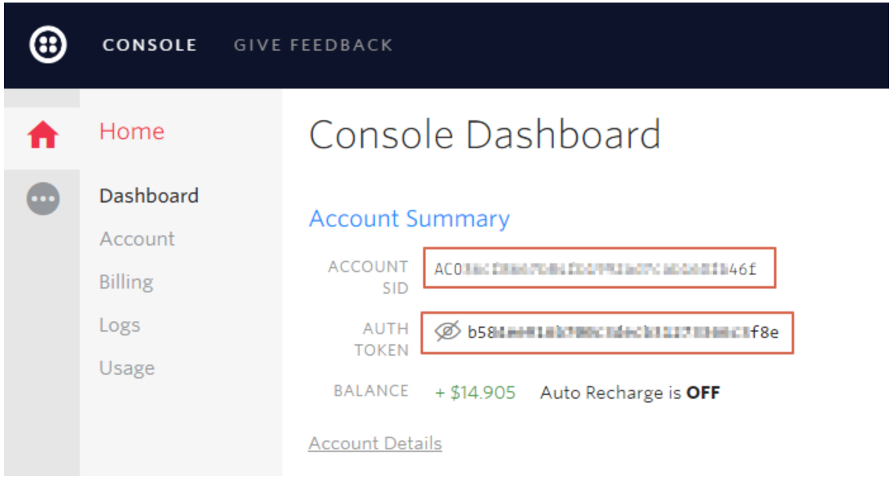
Task: Go to the Home sidebar heading
Action: [132, 132]
